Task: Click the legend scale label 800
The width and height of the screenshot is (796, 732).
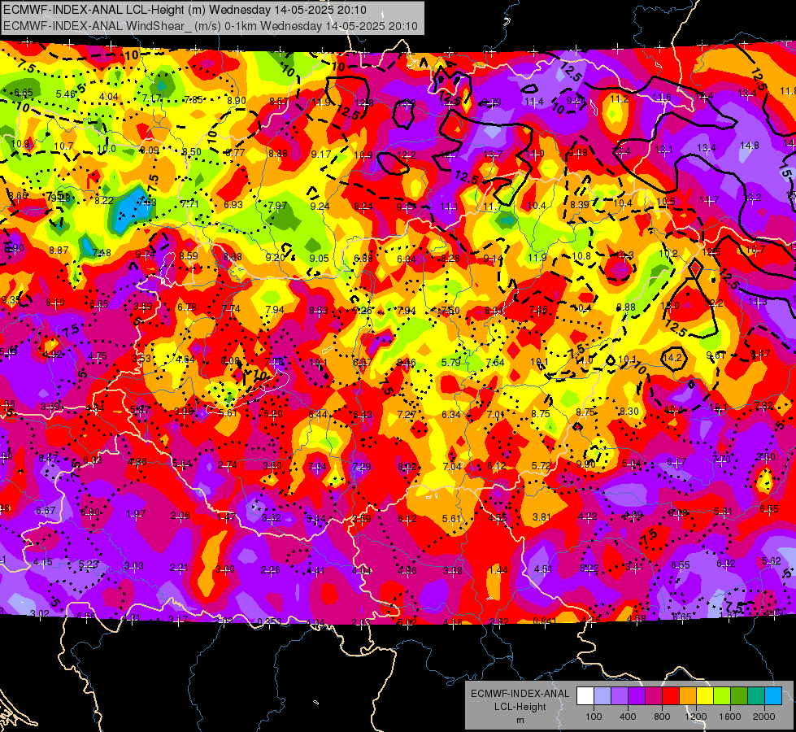Action: [x=662, y=717]
